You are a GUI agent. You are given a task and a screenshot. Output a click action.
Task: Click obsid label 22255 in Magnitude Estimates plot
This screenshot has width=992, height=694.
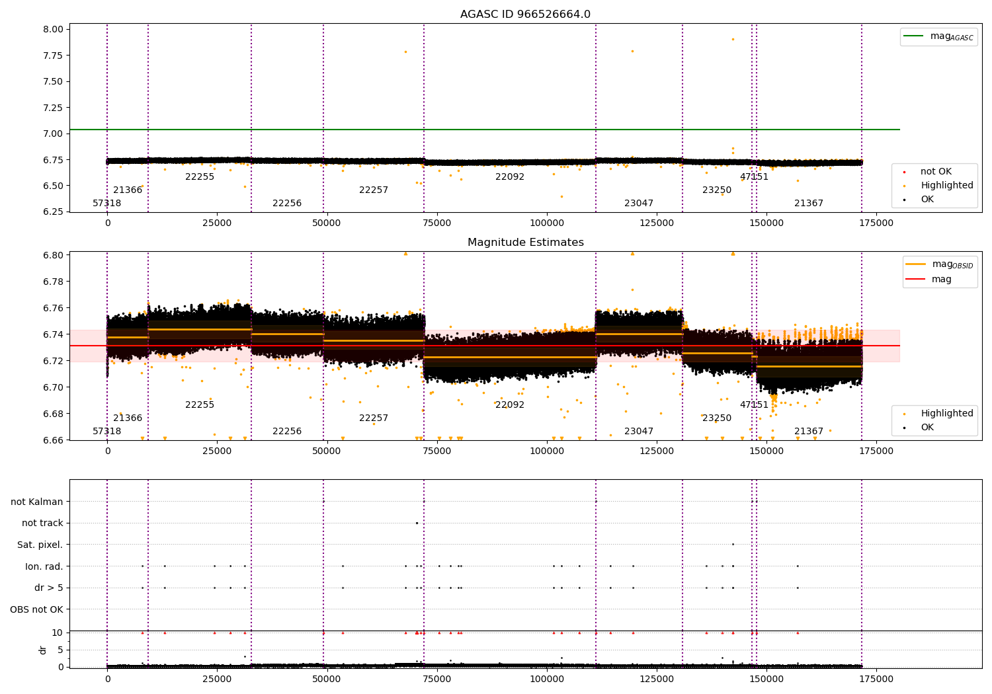pyautogui.click(x=200, y=405)
